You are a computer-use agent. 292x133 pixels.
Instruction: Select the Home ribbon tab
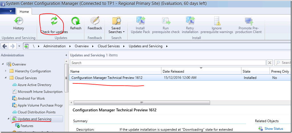[24, 12]
